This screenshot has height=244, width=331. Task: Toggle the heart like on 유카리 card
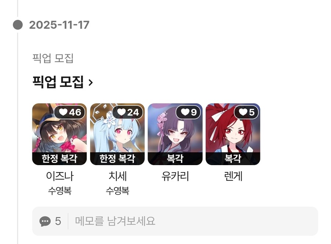click(188, 112)
